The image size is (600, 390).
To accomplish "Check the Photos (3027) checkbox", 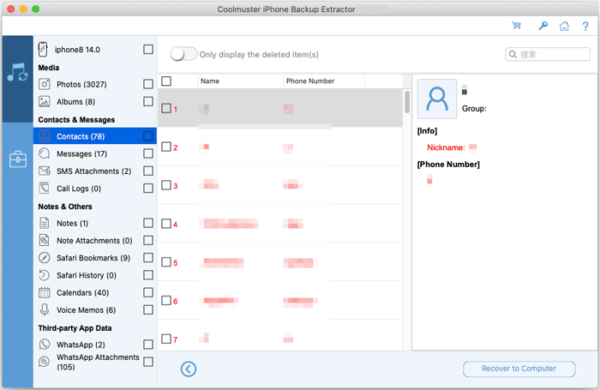I will 148,84.
